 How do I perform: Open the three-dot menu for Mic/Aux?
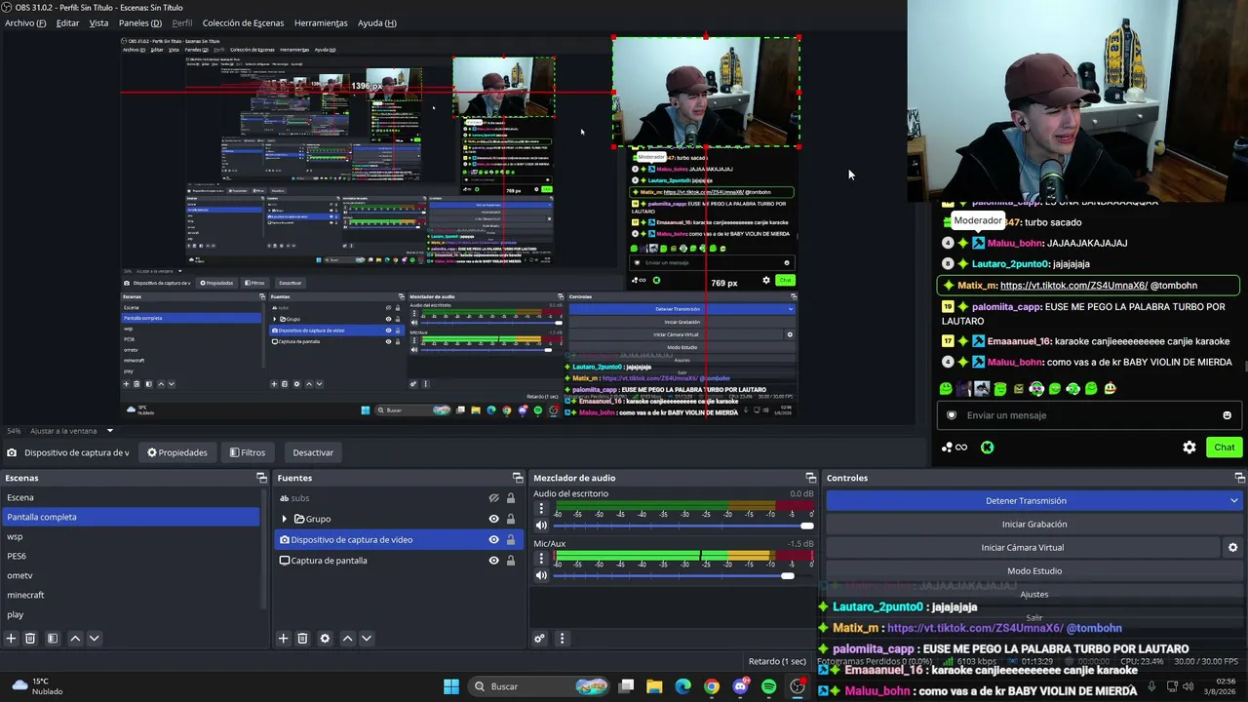pyautogui.click(x=541, y=560)
